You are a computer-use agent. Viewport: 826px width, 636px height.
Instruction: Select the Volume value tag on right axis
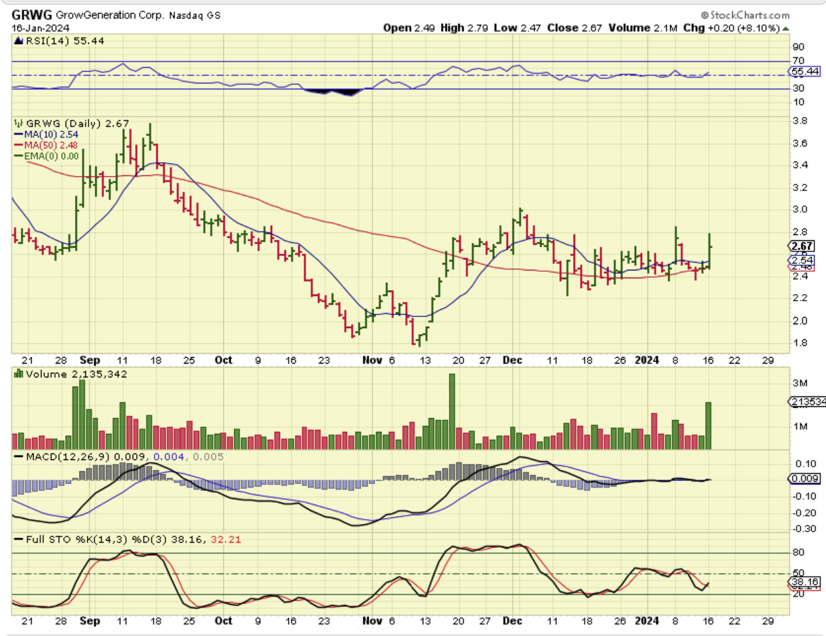click(x=806, y=402)
